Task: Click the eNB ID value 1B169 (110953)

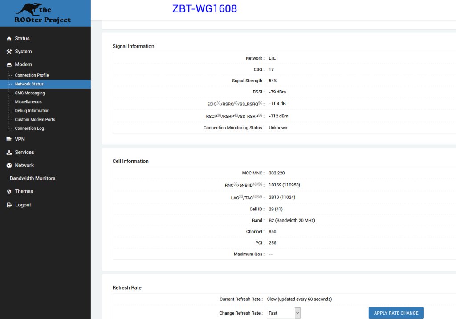Action: (285, 185)
